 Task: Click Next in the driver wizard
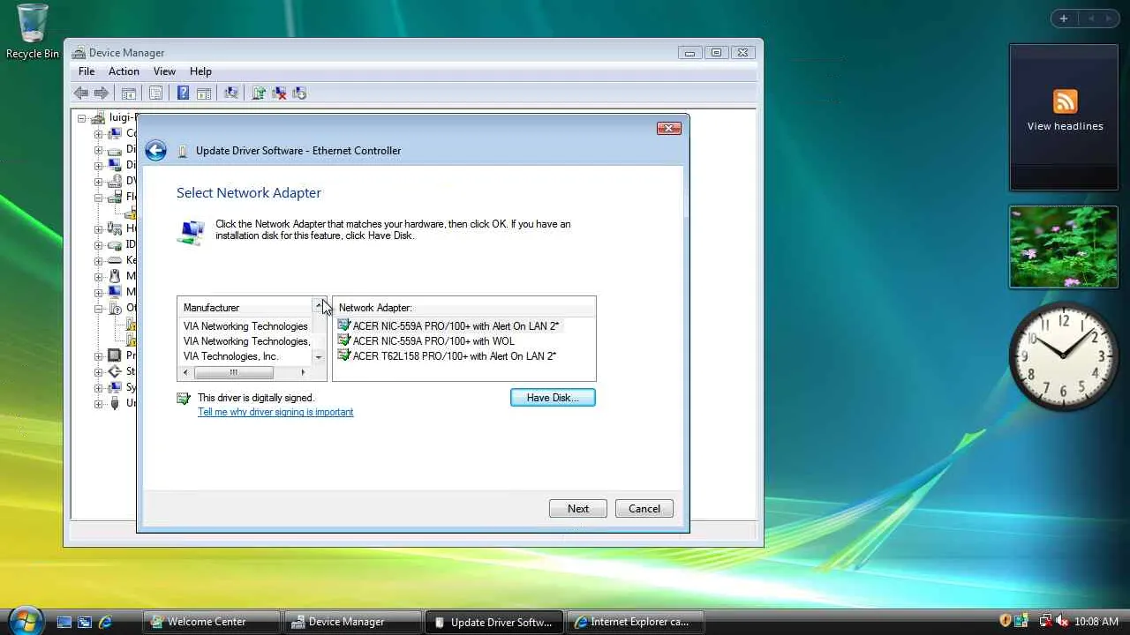(x=578, y=509)
